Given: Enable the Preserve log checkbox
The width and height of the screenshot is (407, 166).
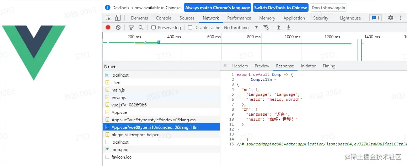Looking at the screenshot, I should [154, 27].
